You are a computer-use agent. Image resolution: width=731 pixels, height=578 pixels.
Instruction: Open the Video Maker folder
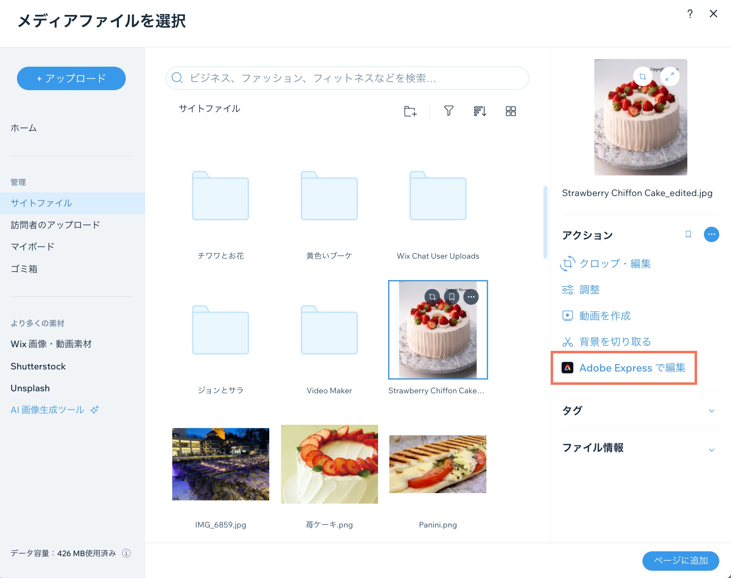click(329, 330)
